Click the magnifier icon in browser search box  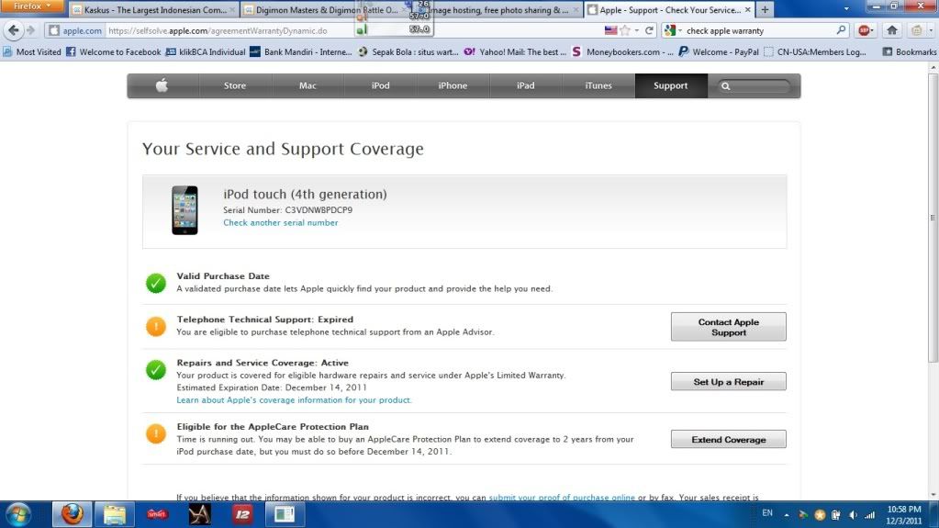click(841, 30)
